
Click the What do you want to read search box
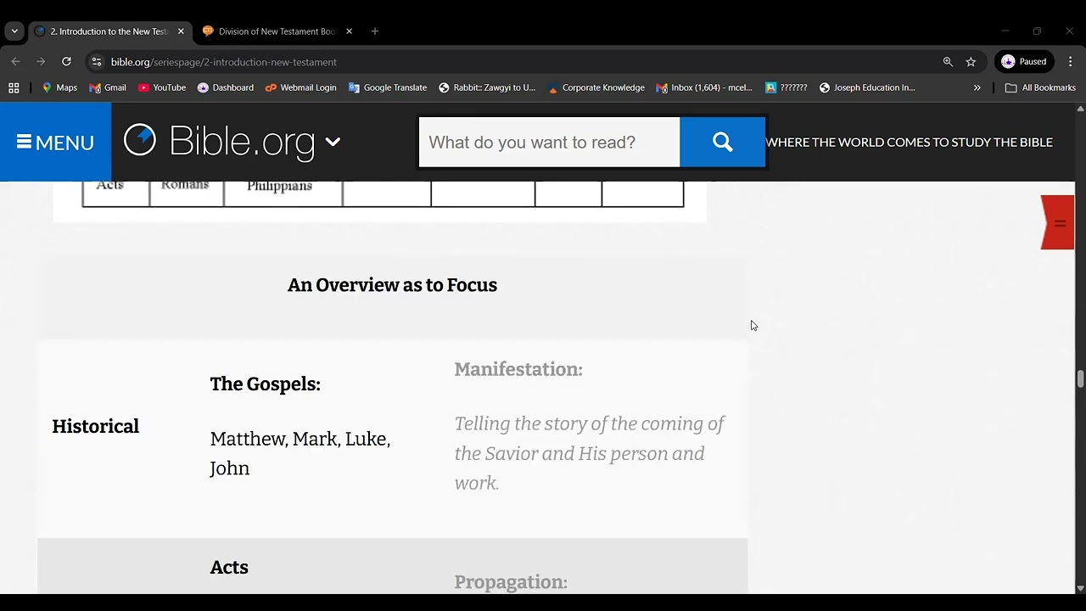coord(549,143)
